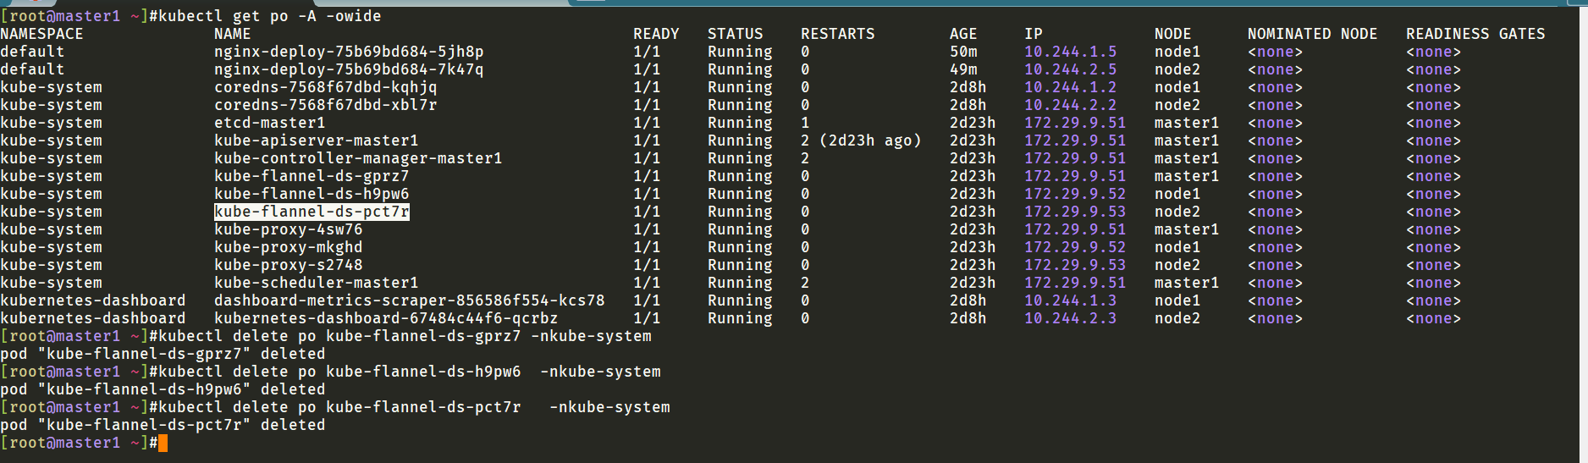Image resolution: width=1588 pixels, height=463 pixels.
Task: Click default namespace of nginx-deploy-75b69bd684-7k47q row
Action: pyautogui.click(x=32, y=69)
